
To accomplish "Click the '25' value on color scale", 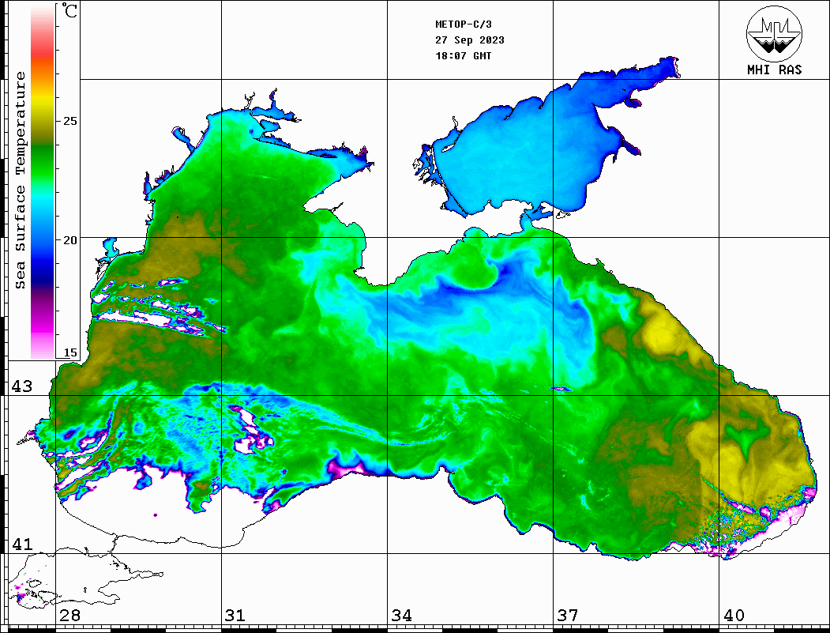I will (x=69, y=121).
